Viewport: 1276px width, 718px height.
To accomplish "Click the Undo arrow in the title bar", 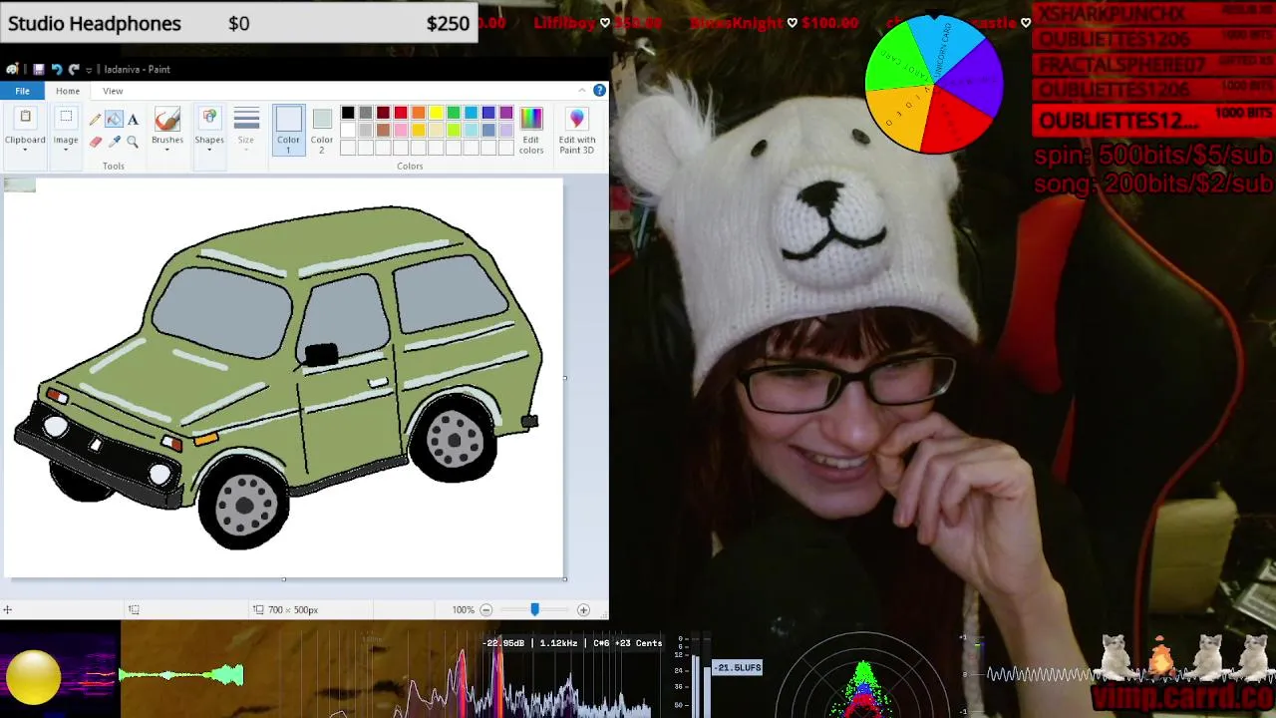I will pyautogui.click(x=56, y=69).
